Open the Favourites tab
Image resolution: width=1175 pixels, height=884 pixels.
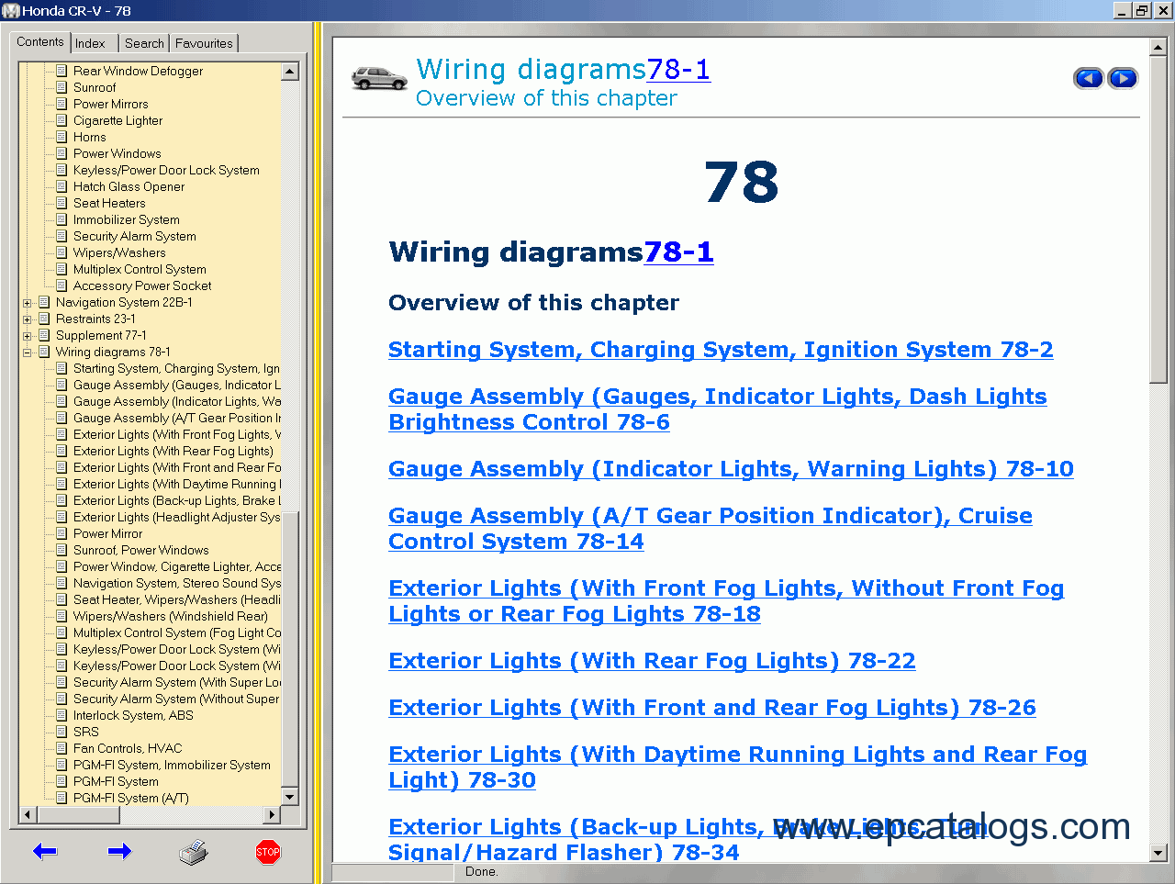tap(204, 43)
